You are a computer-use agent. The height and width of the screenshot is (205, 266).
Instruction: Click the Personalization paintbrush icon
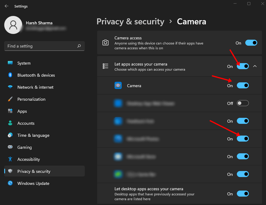(10, 99)
